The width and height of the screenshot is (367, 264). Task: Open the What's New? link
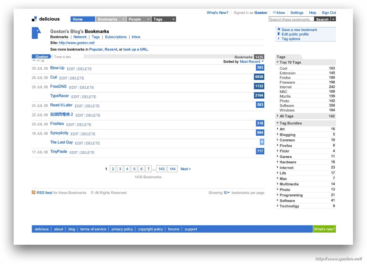coord(217,13)
